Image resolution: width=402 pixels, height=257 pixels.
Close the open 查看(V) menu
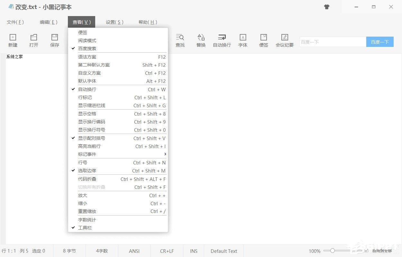[x=82, y=22]
